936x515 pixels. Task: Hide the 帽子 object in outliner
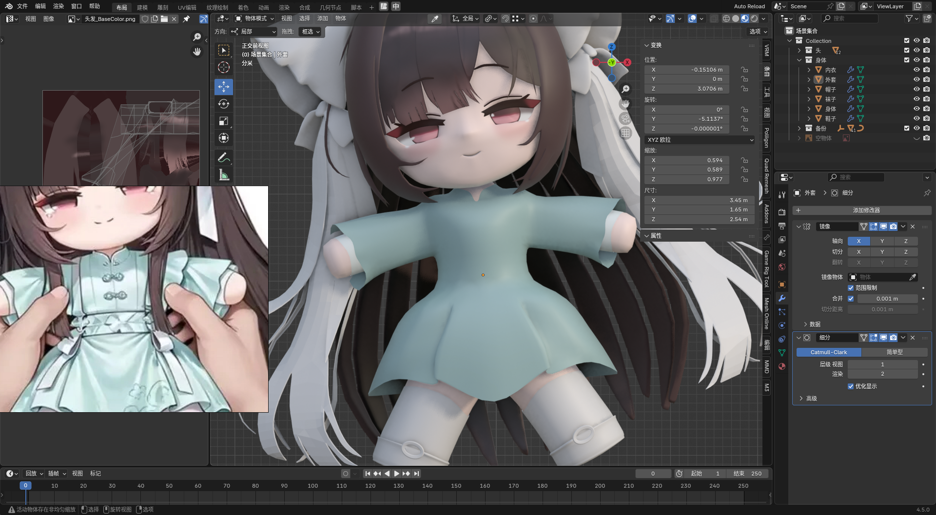(x=916, y=89)
